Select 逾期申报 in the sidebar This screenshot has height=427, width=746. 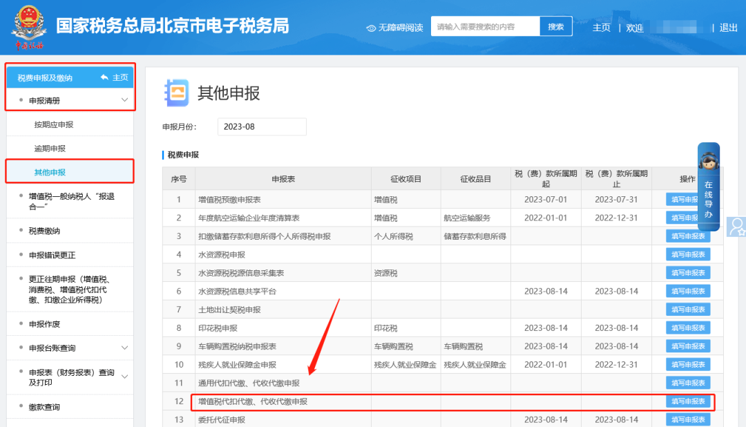[x=50, y=149]
